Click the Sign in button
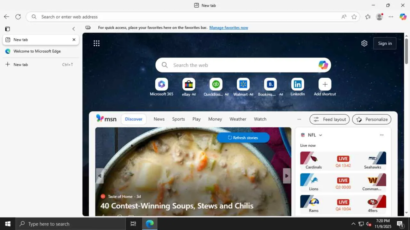Image resolution: width=410 pixels, height=230 pixels. pyautogui.click(x=385, y=43)
